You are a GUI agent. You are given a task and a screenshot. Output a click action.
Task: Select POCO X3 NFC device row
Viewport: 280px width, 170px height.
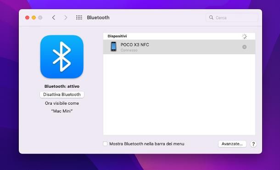179,47
